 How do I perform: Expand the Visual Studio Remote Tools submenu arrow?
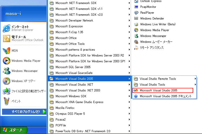pyautogui.click(x=195, y=79)
